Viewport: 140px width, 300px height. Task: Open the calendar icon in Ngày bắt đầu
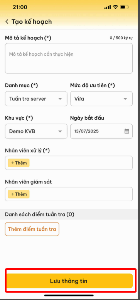(127, 131)
